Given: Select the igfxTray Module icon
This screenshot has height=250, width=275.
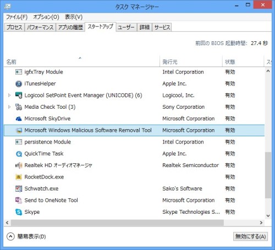Looking at the screenshot, I should (x=19, y=72).
